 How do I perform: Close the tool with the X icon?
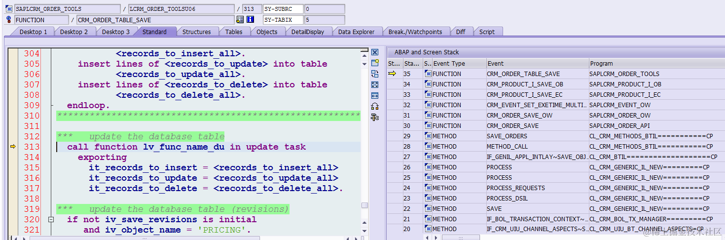(x=375, y=52)
